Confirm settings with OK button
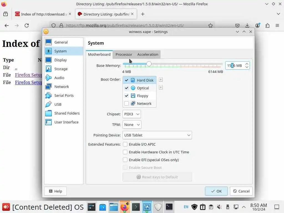The image size is (284, 213). click(216, 191)
